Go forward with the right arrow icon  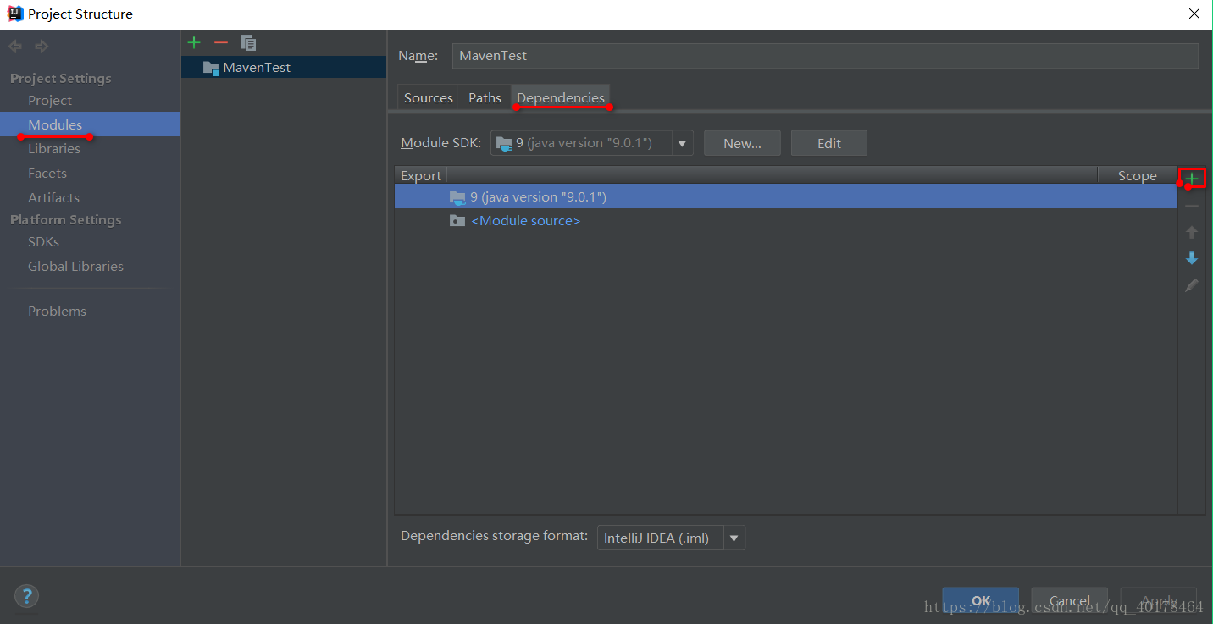[42, 47]
